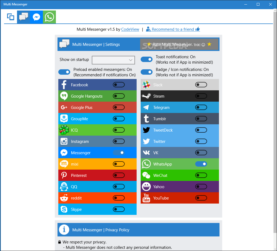Toggle Preload enabled messengers switch
This screenshot has width=277, height=251.
[64, 72]
